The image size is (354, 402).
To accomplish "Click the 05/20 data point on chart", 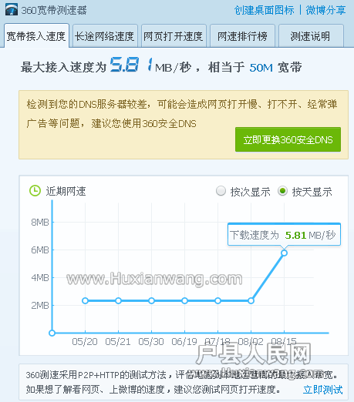I will [x=85, y=300].
